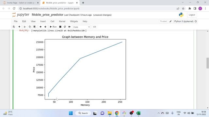Open the Kernel menu
The width and height of the screenshot is (209, 117).
point(62,21)
